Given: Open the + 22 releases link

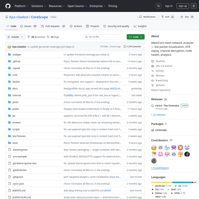Looking at the screenshot, I should (158, 115).
